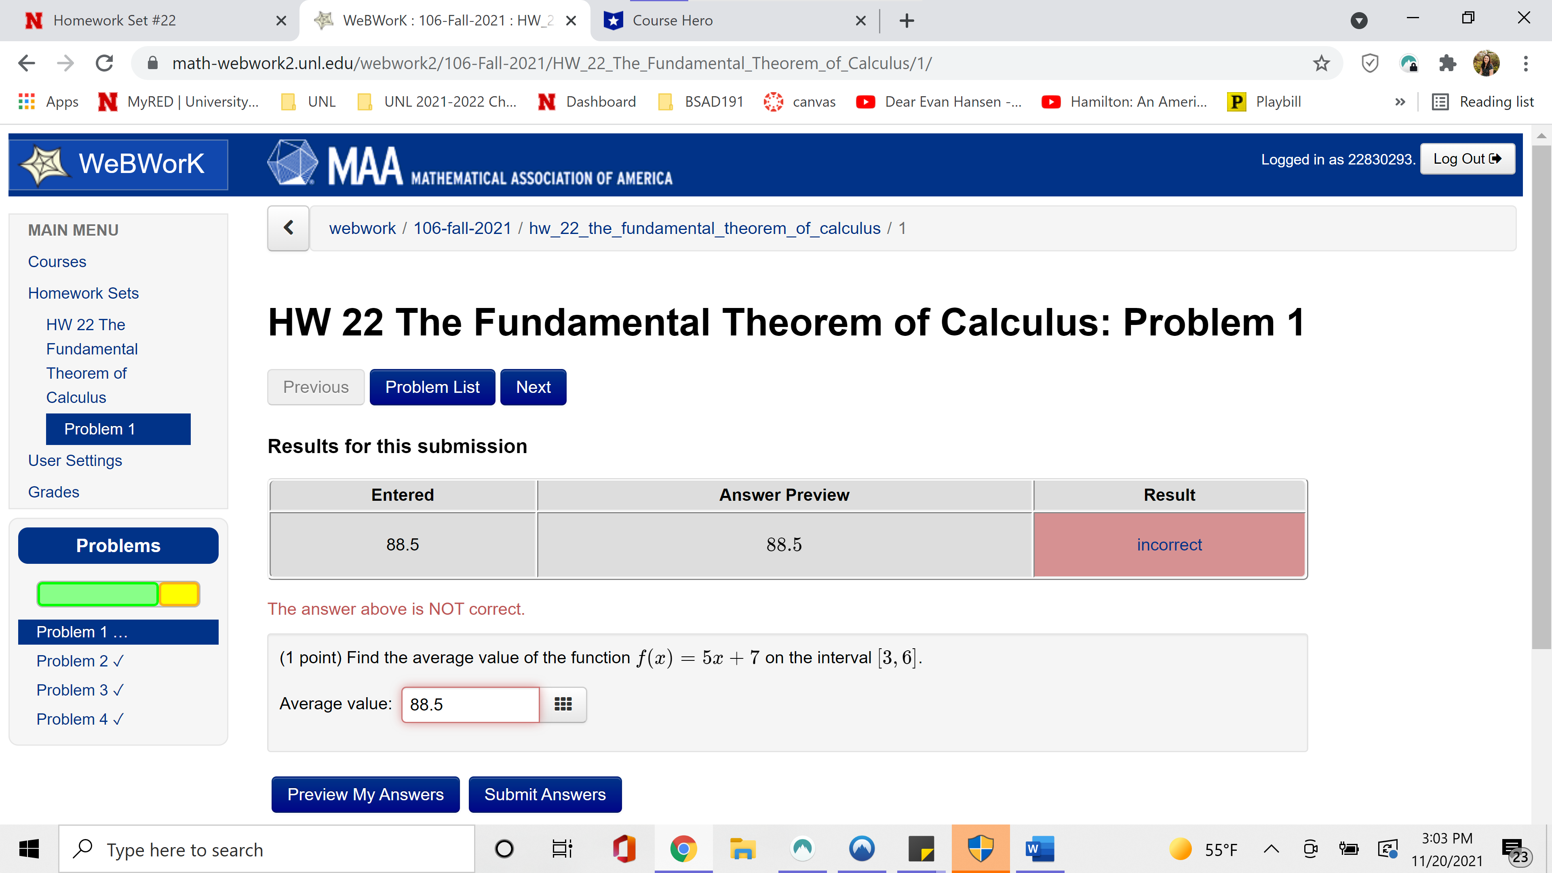1552x873 pixels.
Task: Open the Reading list
Action: (1483, 101)
